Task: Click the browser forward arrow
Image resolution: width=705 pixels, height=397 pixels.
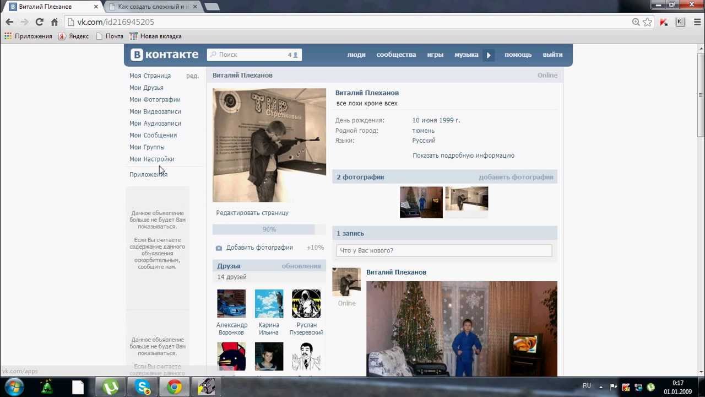Action: pos(24,22)
